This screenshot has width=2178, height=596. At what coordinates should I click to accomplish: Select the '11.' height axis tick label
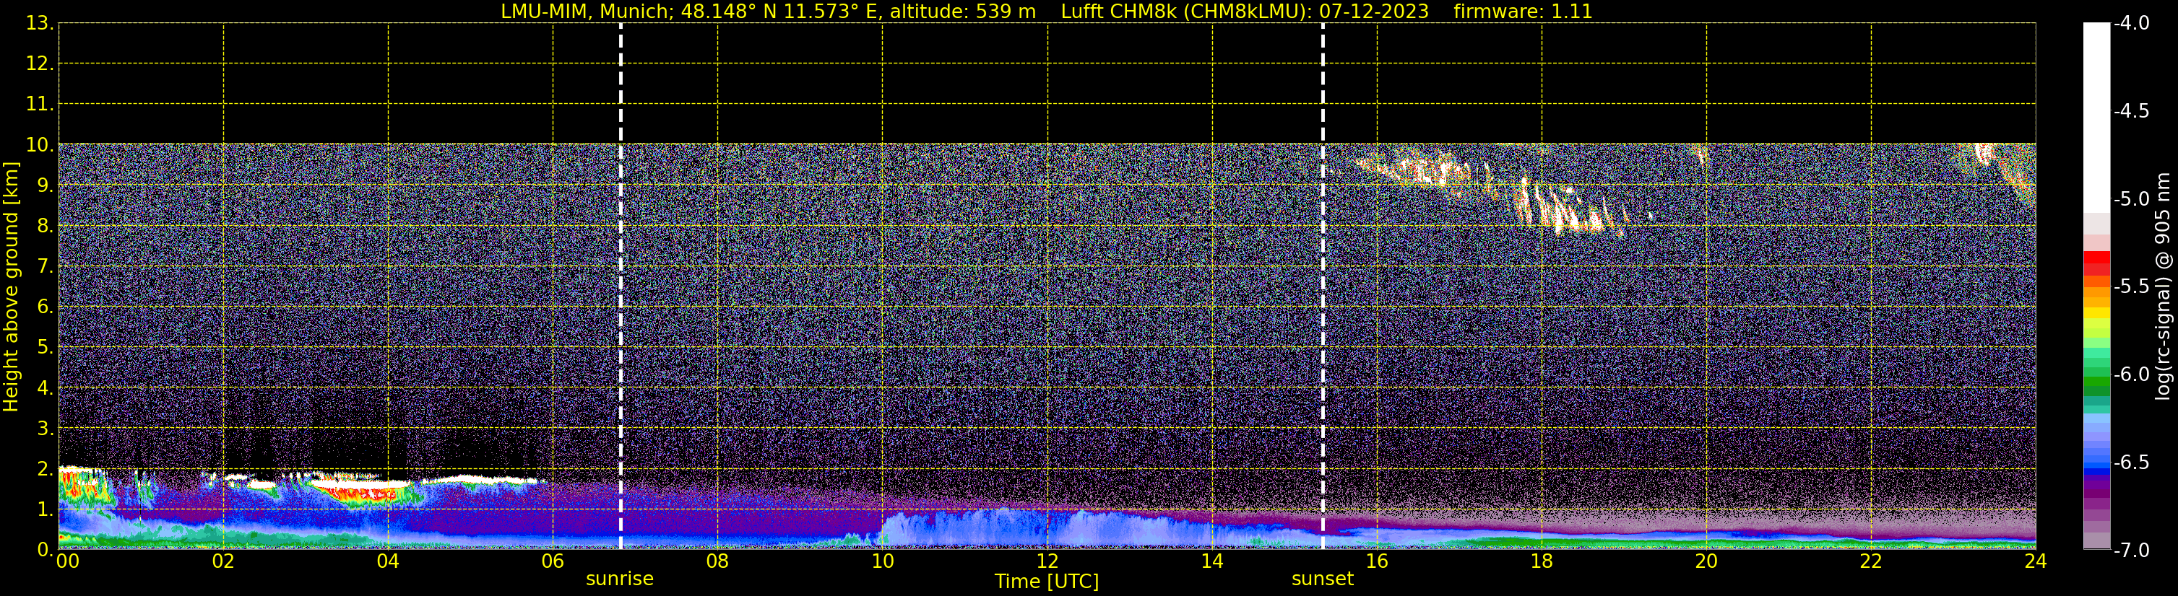(x=40, y=105)
